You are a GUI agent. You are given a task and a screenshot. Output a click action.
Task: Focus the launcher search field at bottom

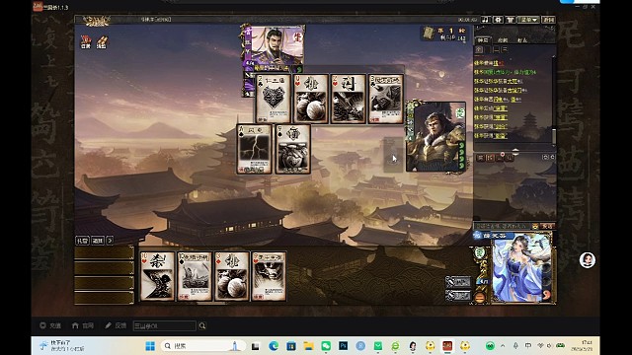coord(165,325)
